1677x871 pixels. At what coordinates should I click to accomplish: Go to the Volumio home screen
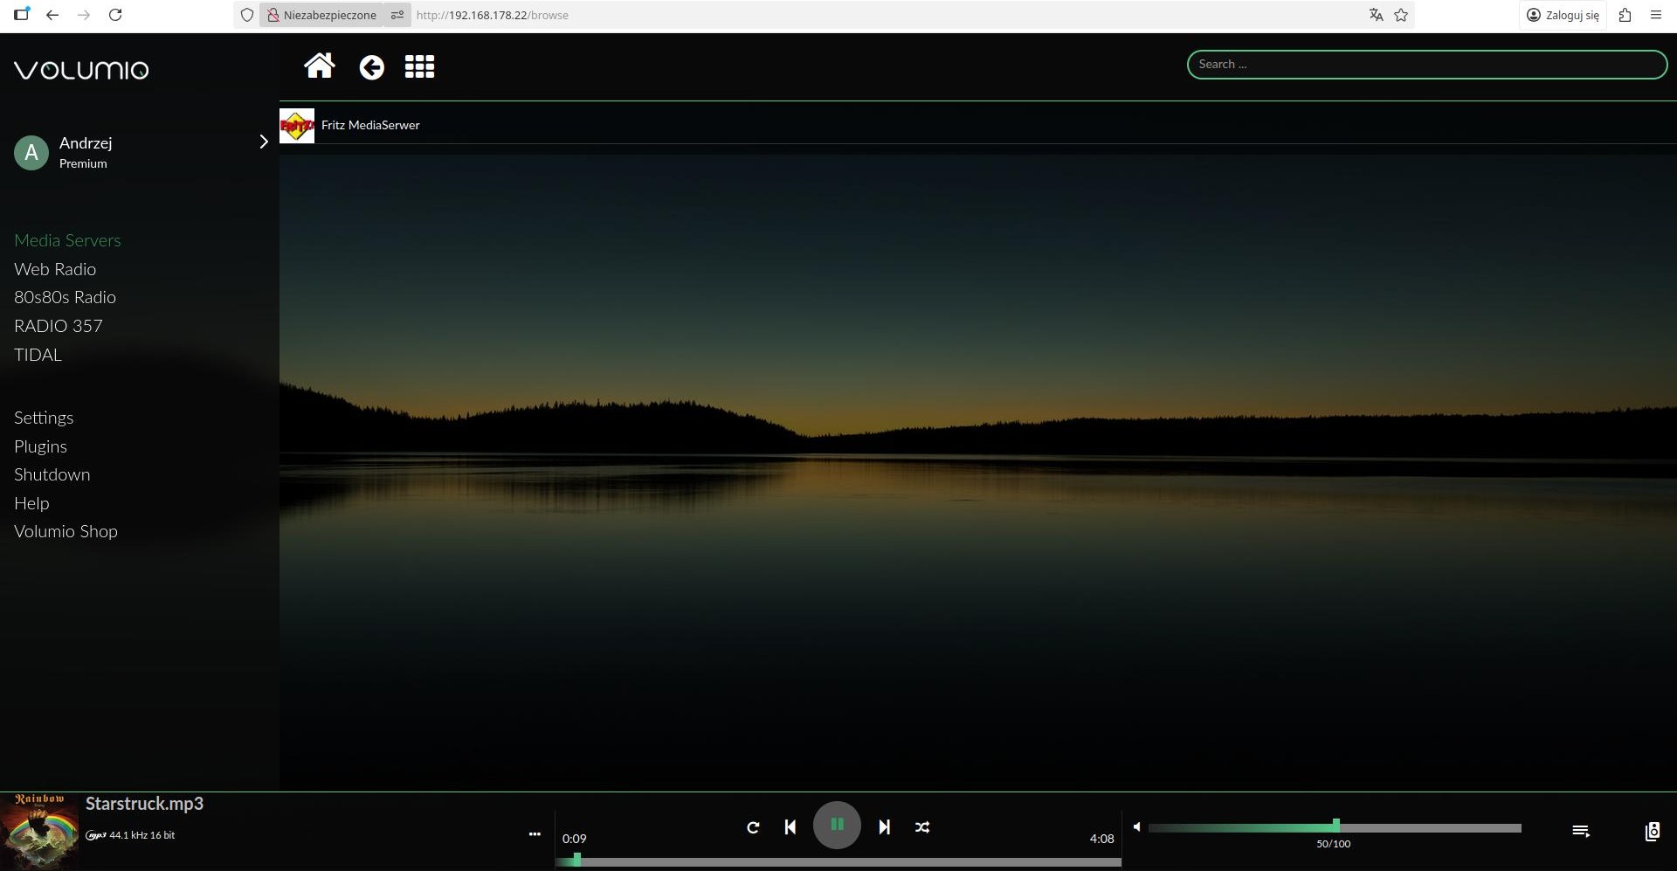click(x=319, y=66)
